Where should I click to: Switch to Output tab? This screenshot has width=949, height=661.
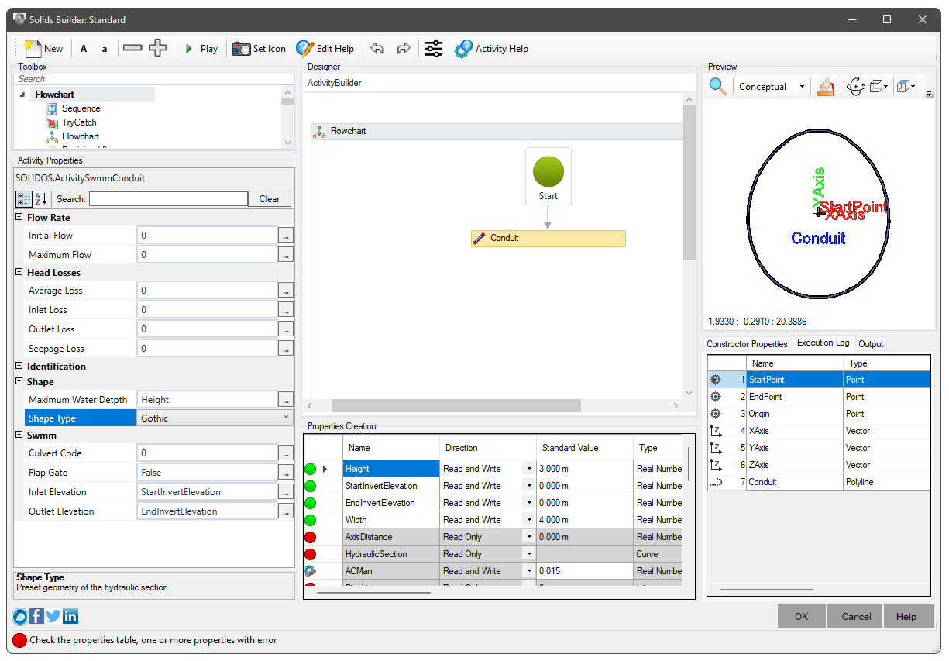tap(871, 344)
